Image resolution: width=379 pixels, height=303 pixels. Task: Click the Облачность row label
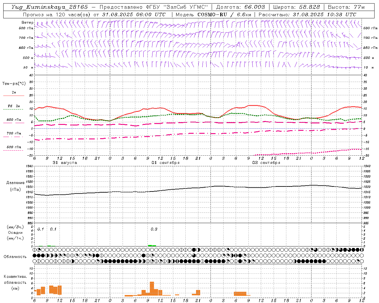click(x=15, y=257)
